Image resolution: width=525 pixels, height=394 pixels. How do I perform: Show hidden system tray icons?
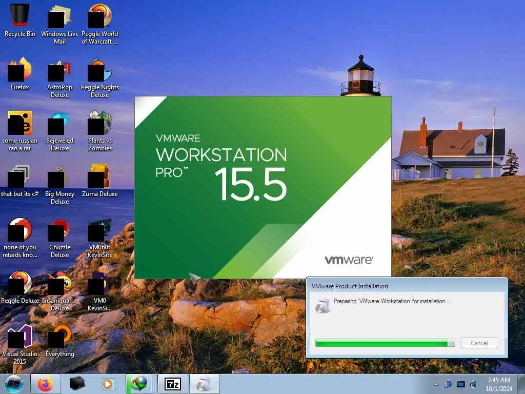436,384
